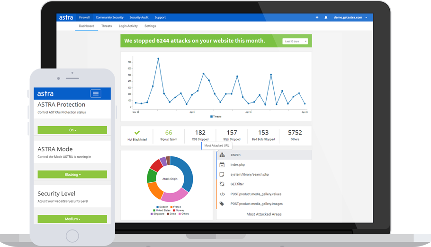This screenshot has height=247, width=431.
Task: Open Community Security in top navigation
Action: 109,17
